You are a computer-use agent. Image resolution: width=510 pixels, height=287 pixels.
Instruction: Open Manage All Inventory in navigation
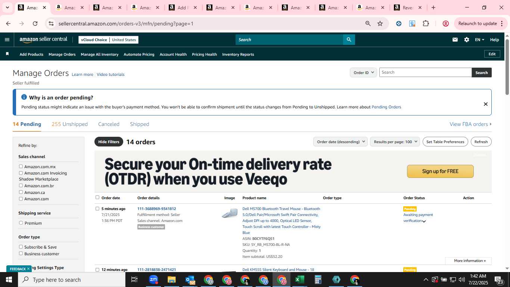click(100, 54)
